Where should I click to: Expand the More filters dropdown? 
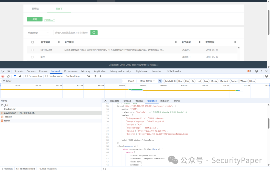(x=147, y=81)
